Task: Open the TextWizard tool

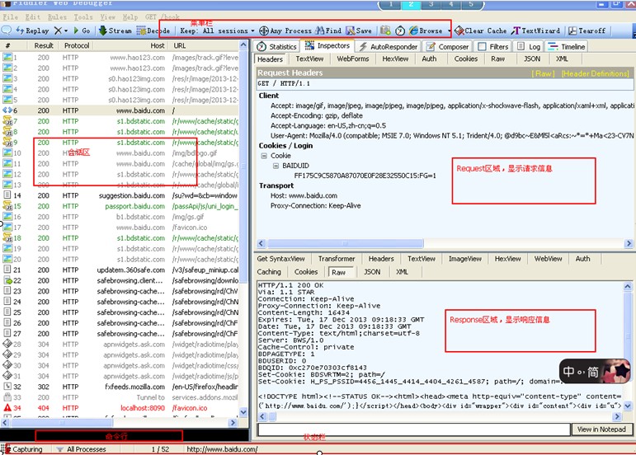Action: (x=535, y=30)
